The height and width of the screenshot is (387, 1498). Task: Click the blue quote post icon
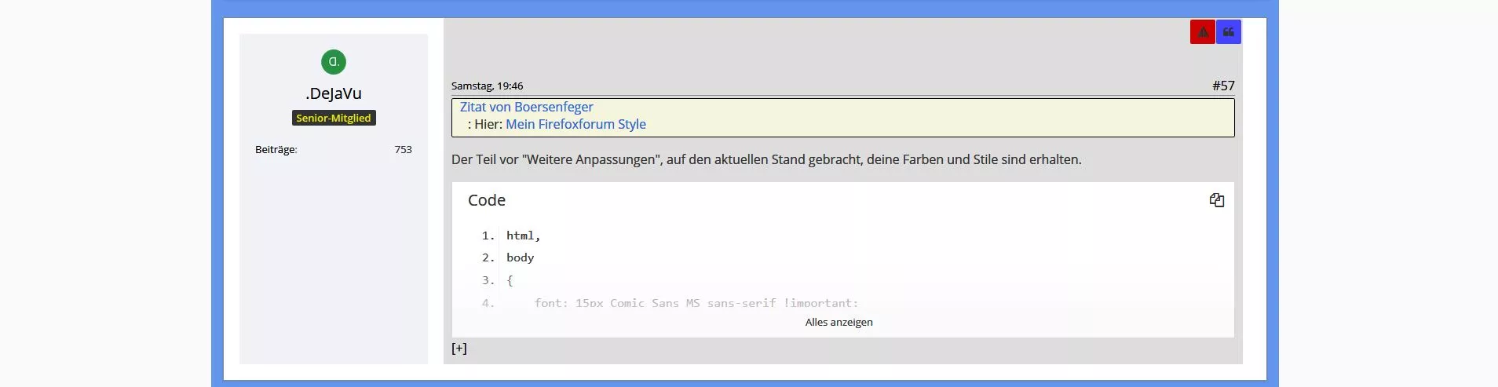tap(1229, 32)
